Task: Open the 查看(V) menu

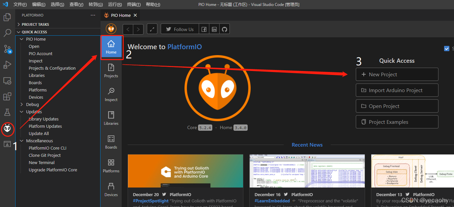Action: [x=76, y=5]
